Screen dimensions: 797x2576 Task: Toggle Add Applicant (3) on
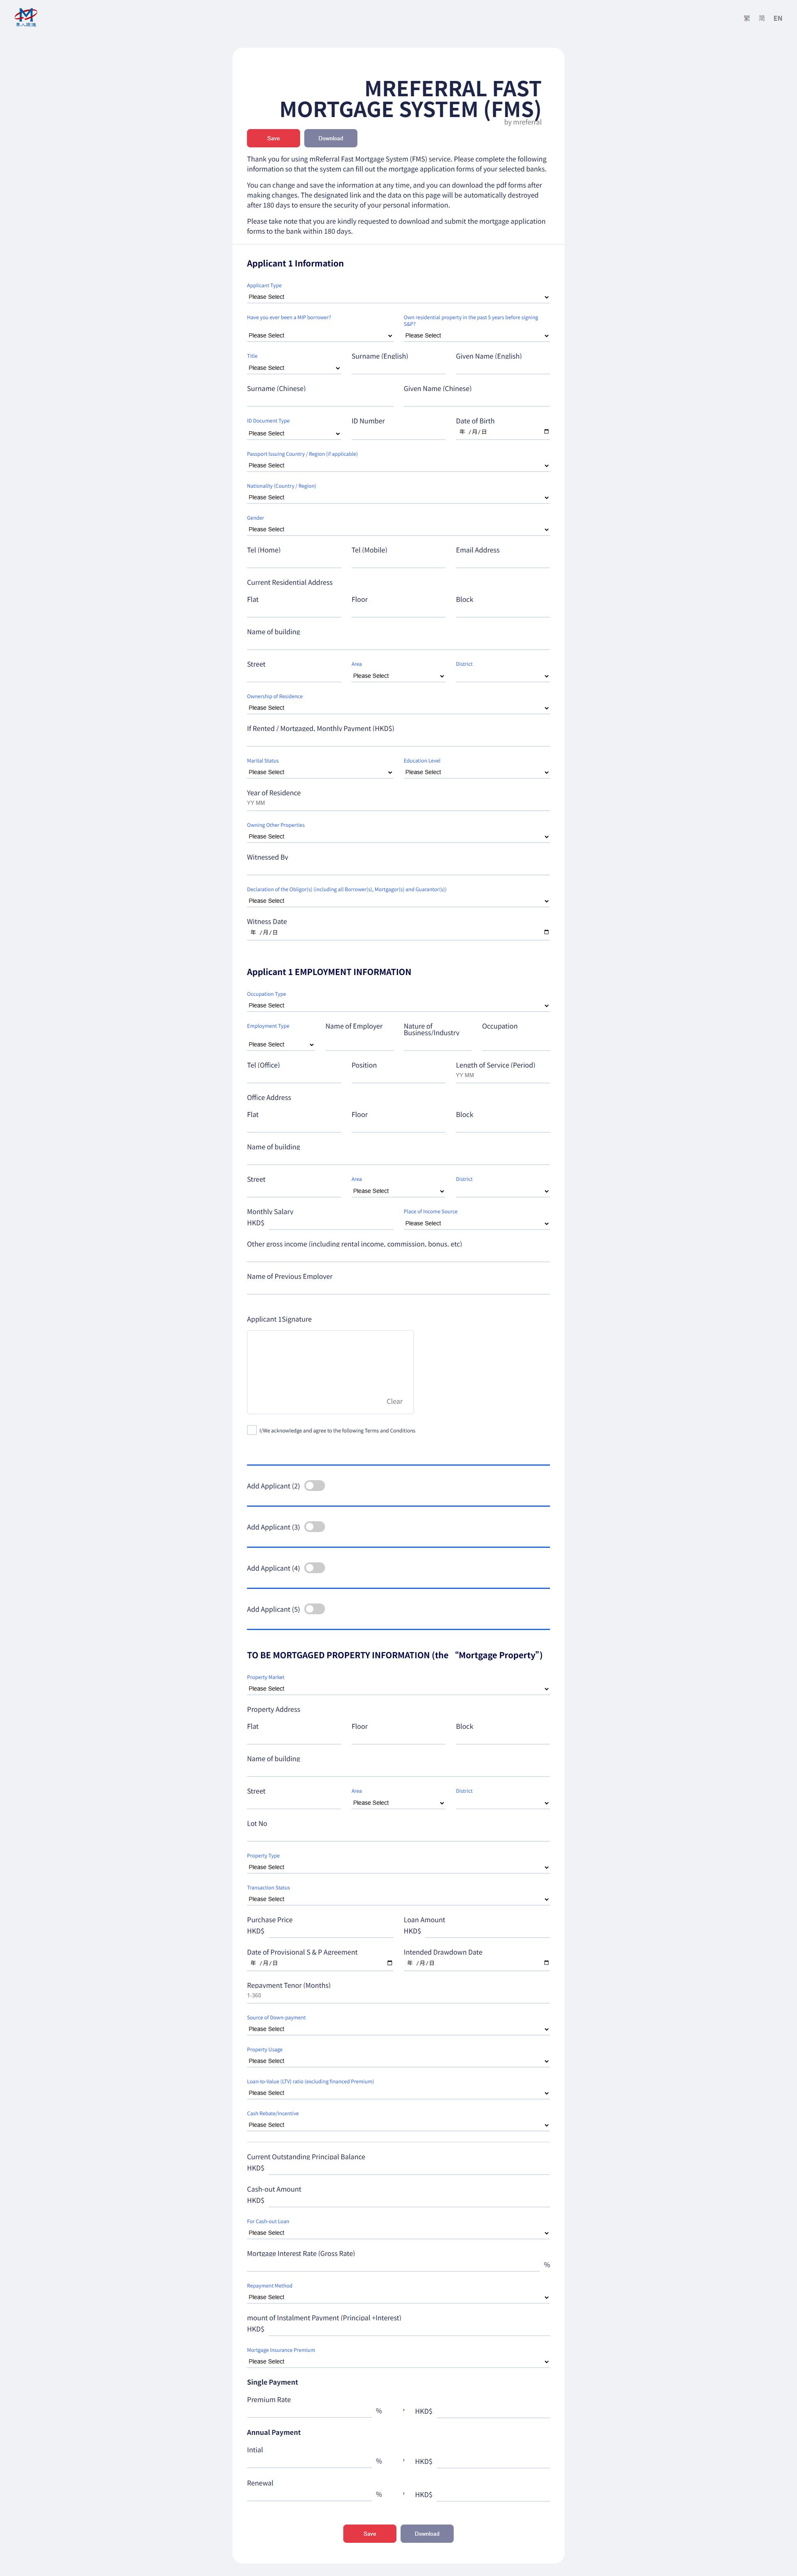pos(314,1527)
